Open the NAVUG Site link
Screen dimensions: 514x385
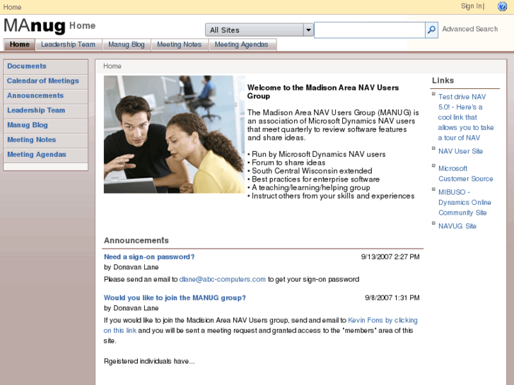pyautogui.click(x=457, y=226)
